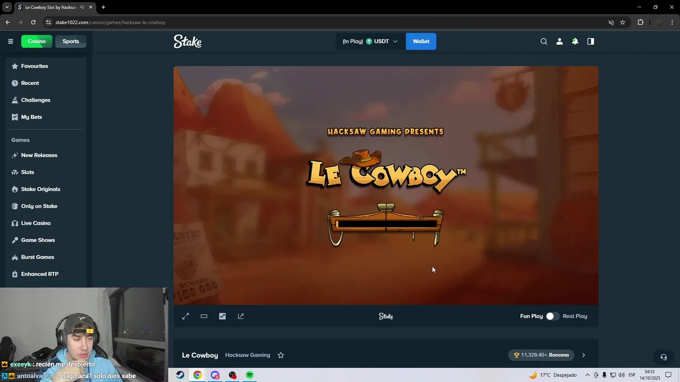Click the Recent clock icon in sidebar
The image size is (680, 382).
[x=15, y=83]
